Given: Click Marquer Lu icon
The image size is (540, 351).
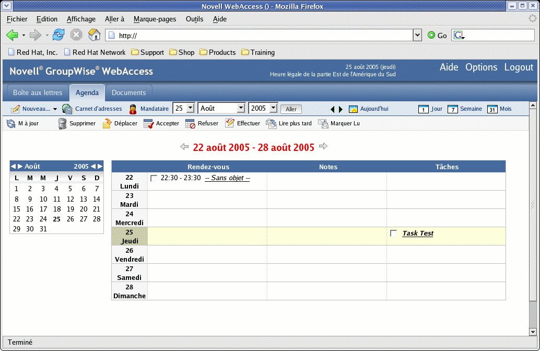Looking at the screenshot, I should [323, 123].
